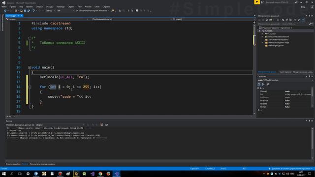Open Properties via Solution Explorer wrench icon
The width and height of the screenshot is (315, 177).
[x=299, y=20]
